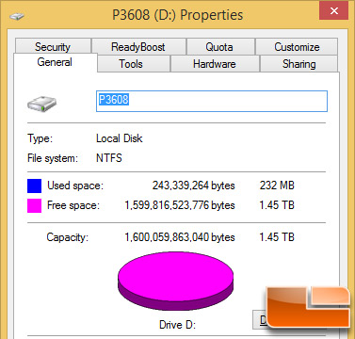
Task: Select the Customize tab
Action: [x=297, y=46]
